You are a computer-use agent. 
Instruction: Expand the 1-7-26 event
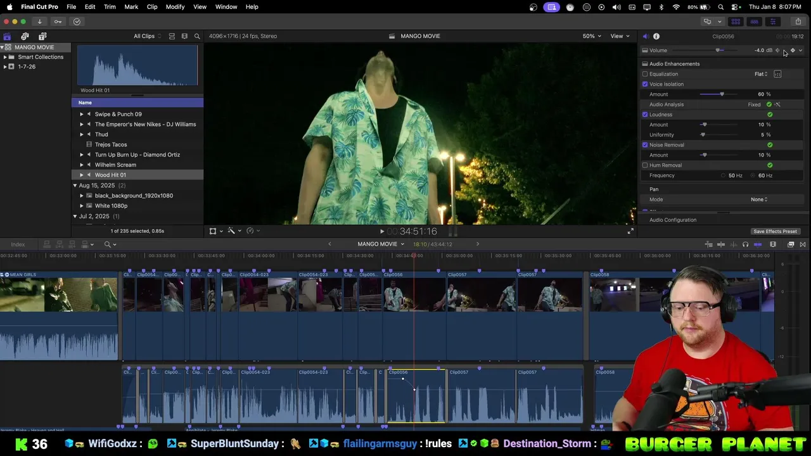[5, 66]
